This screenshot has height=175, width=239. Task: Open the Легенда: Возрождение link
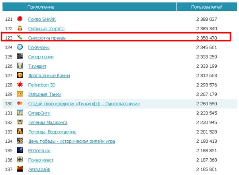tap(52, 132)
